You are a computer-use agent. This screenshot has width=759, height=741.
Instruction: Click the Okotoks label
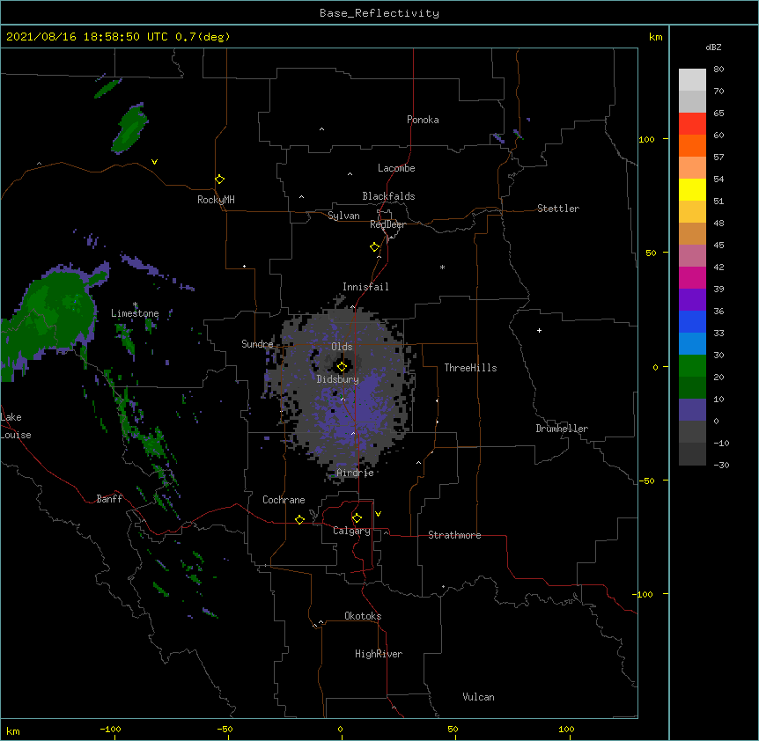coord(363,616)
